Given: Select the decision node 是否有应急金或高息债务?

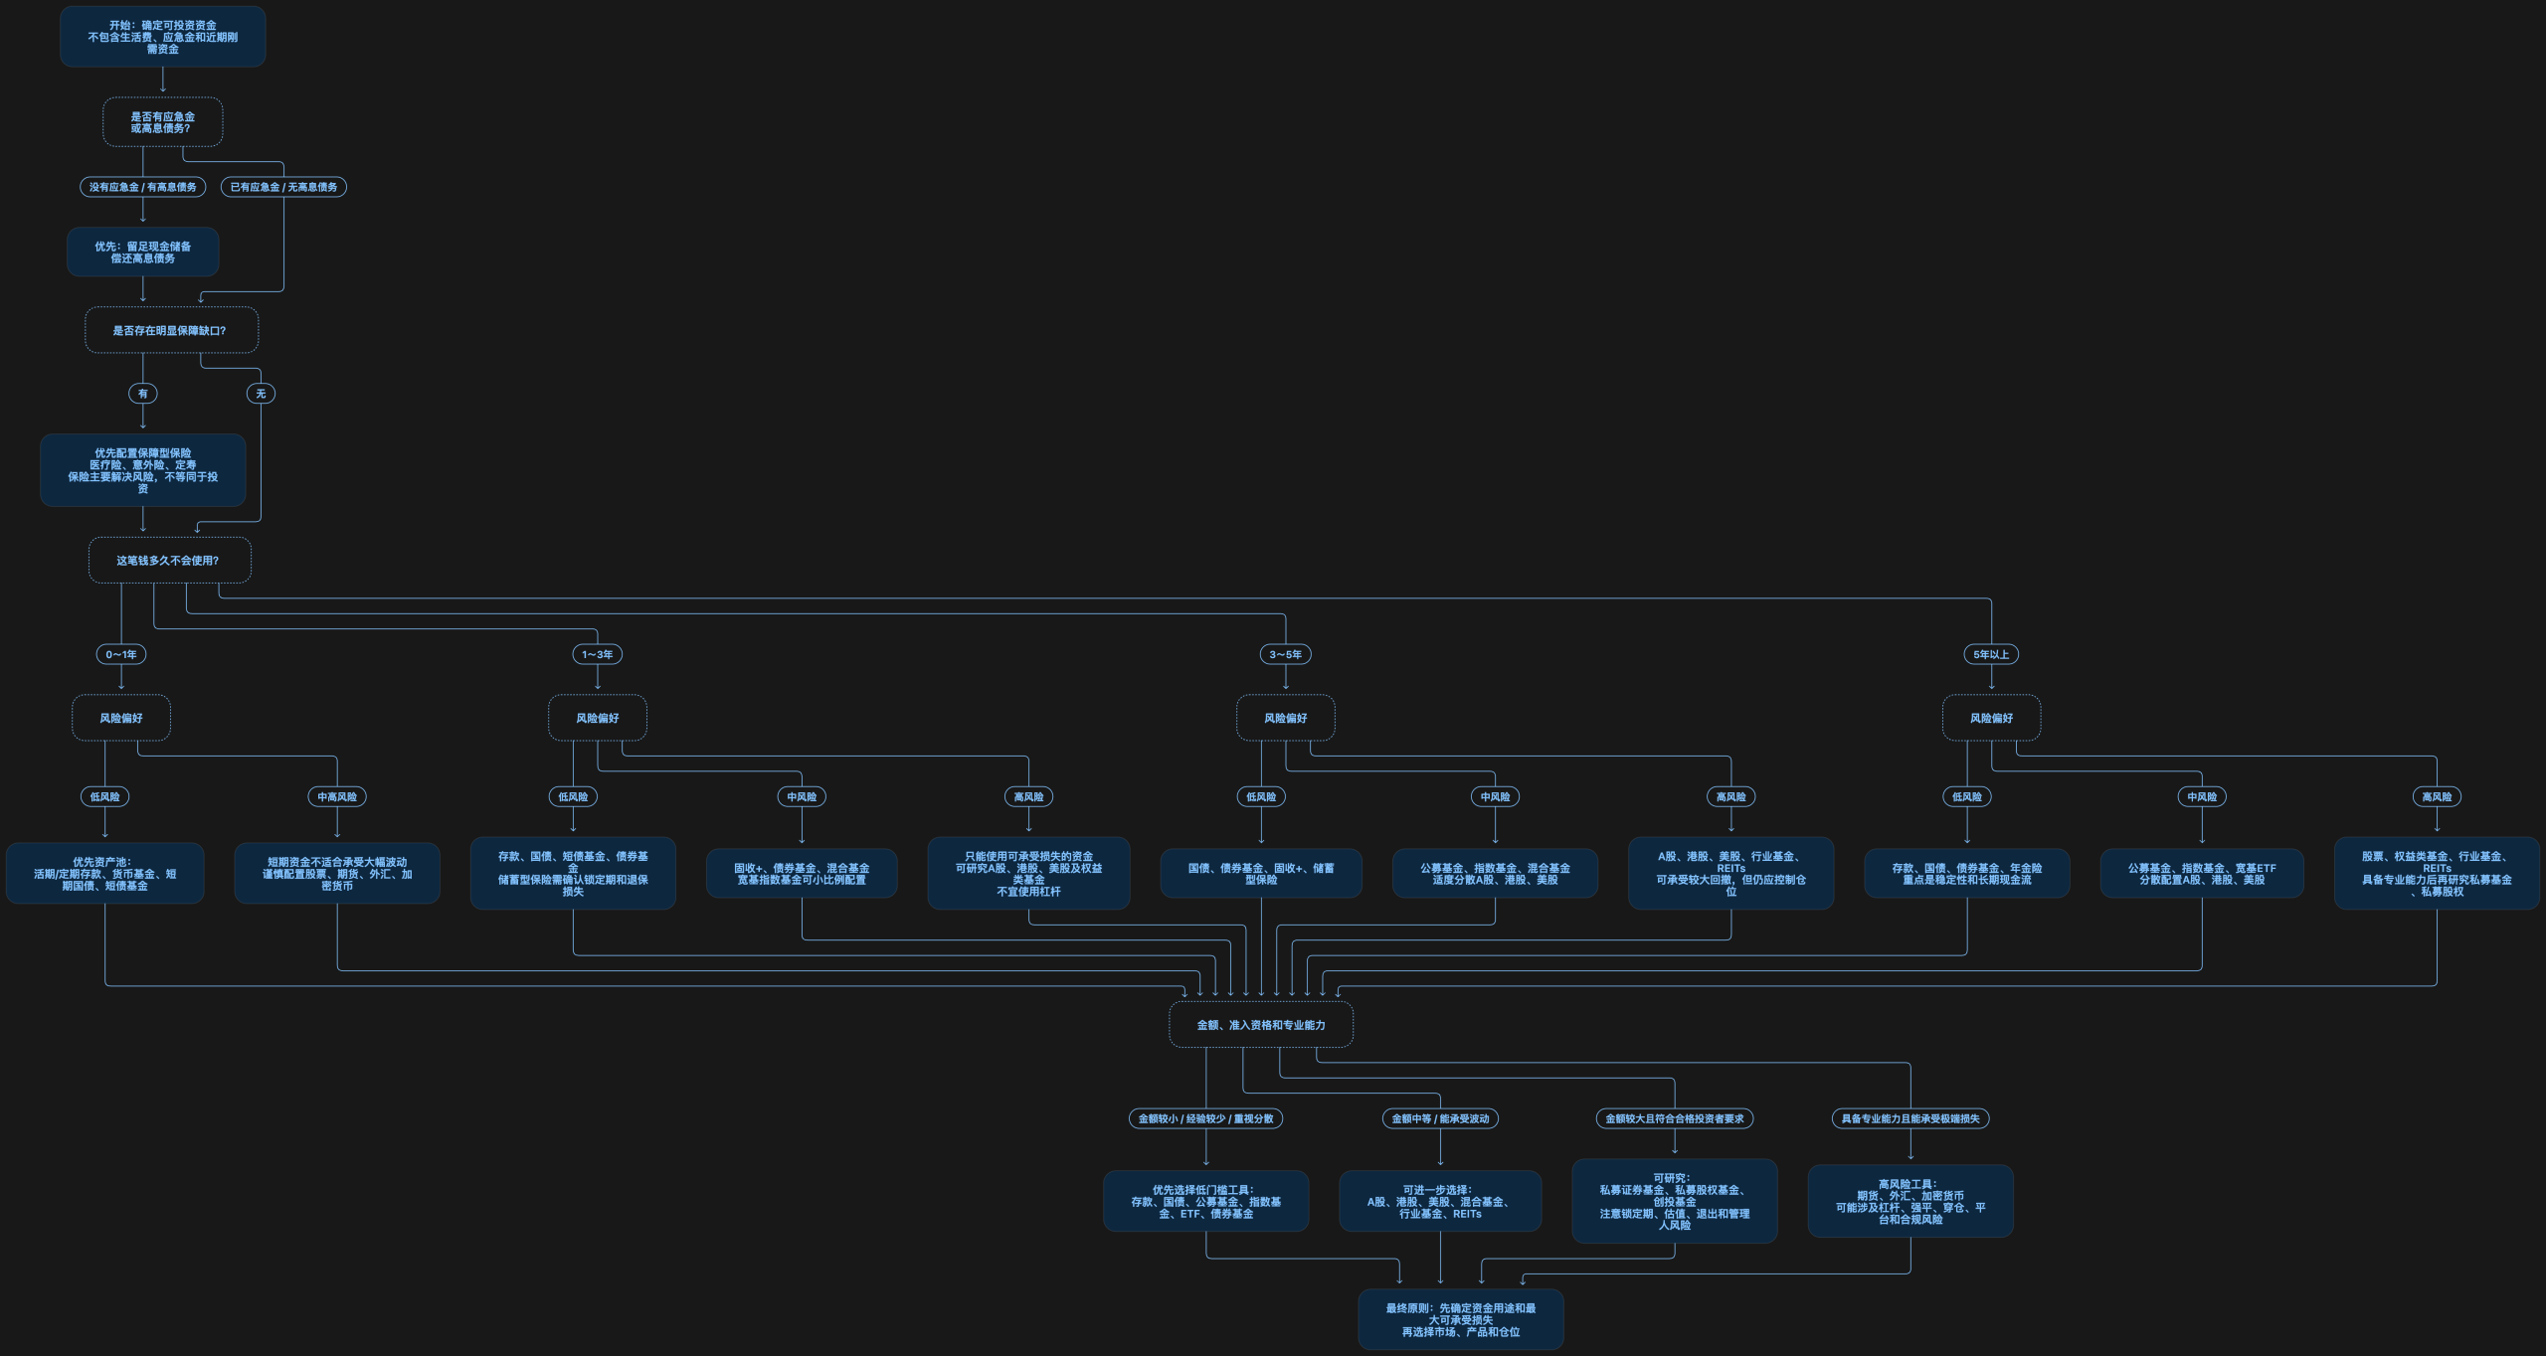Looking at the screenshot, I should pyautogui.click(x=163, y=122).
